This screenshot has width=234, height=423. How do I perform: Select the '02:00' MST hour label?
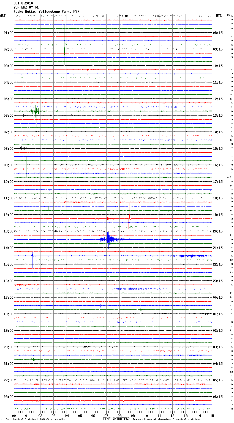click(x=8, y=49)
